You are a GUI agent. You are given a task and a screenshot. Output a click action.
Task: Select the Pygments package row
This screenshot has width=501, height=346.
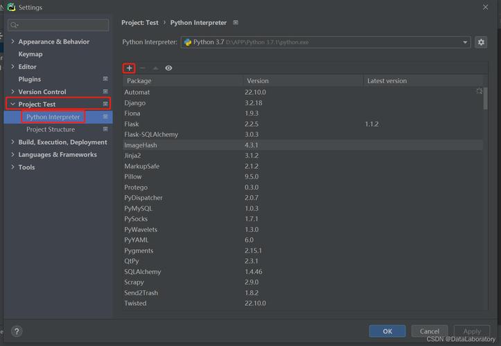pyautogui.click(x=303, y=251)
